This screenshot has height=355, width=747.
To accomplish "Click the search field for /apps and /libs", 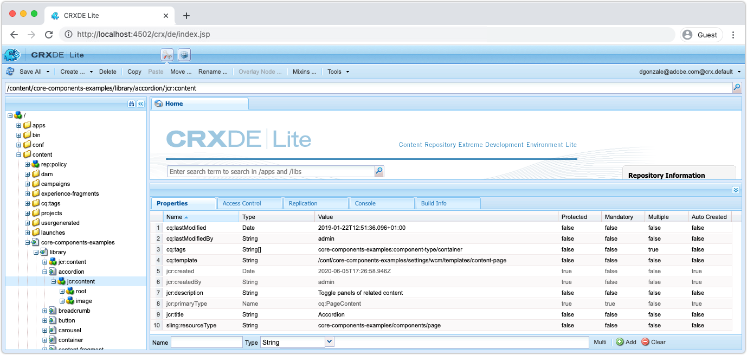I will (271, 171).
